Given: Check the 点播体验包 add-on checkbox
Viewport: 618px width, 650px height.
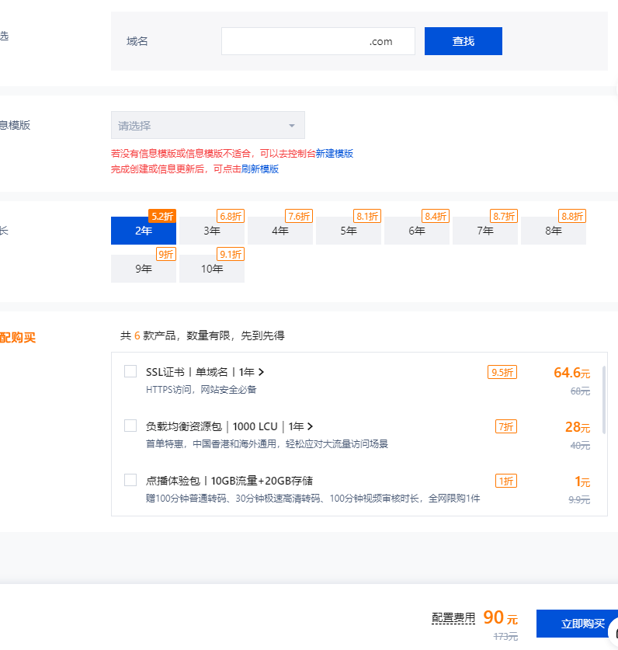Looking at the screenshot, I should 130,480.
